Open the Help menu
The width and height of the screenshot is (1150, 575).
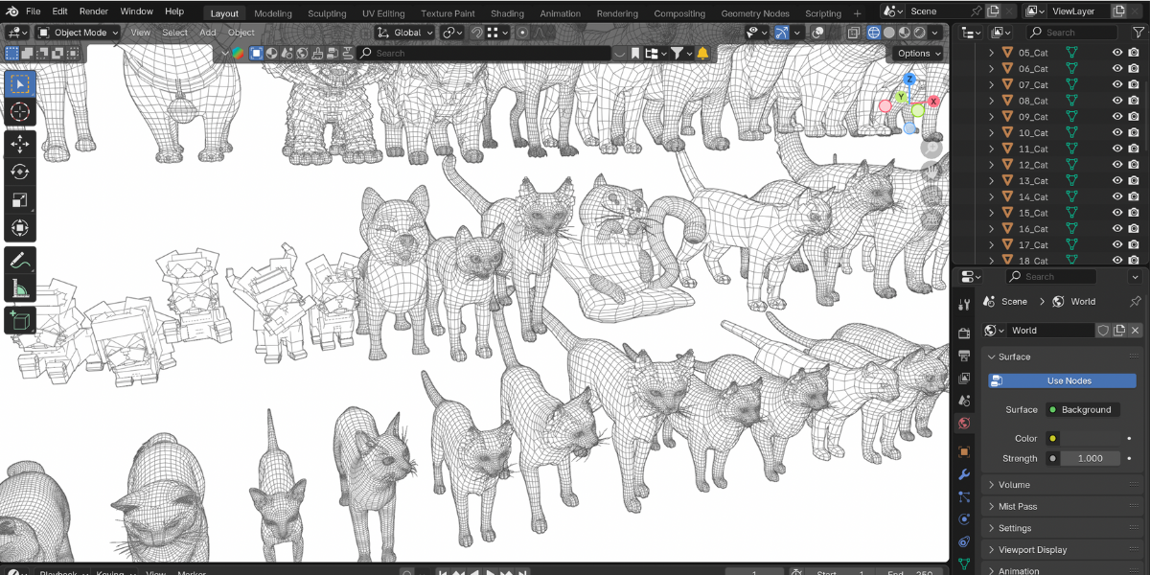pos(174,11)
